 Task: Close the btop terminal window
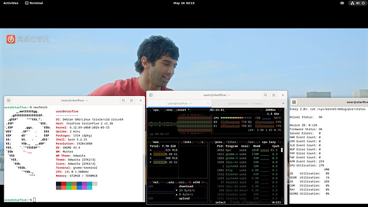[283, 95]
